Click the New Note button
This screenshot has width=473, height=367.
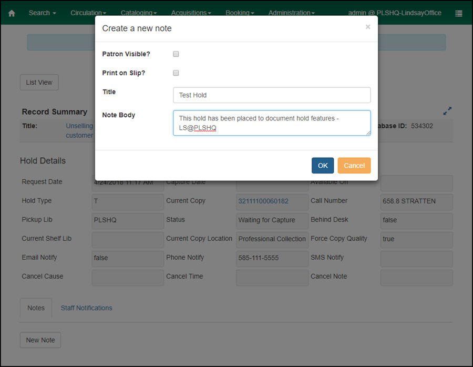(40, 340)
